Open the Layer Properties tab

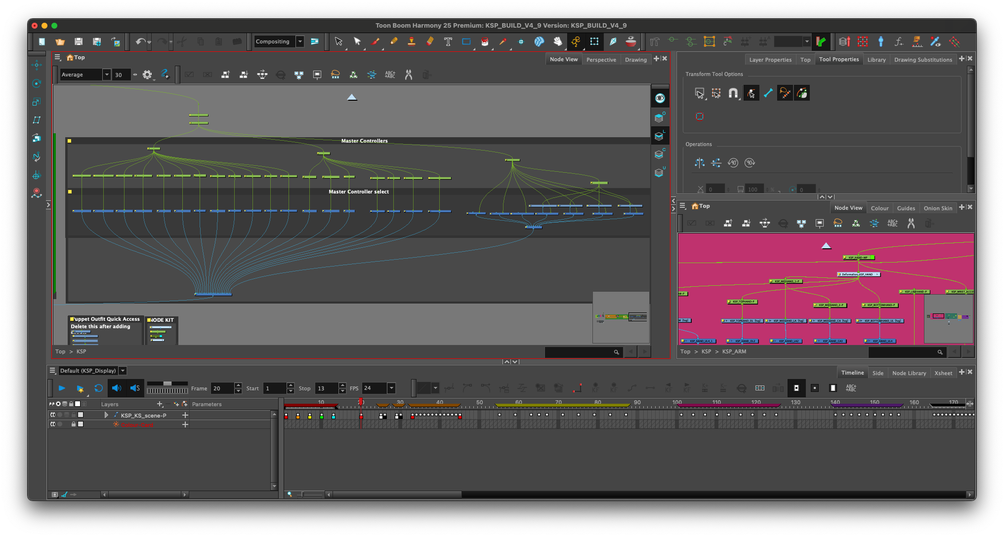click(x=770, y=60)
